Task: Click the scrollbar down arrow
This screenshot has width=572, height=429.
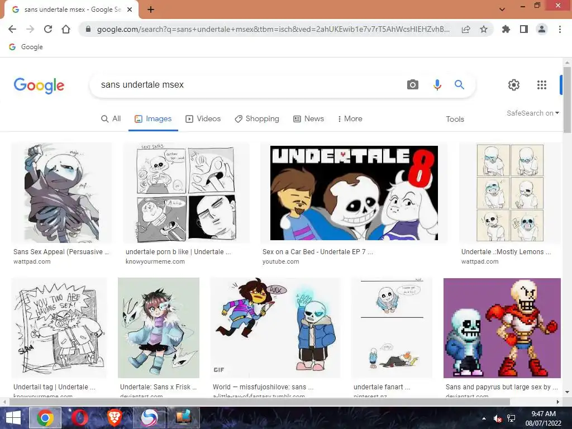Action: (x=567, y=392)
